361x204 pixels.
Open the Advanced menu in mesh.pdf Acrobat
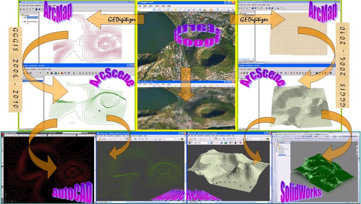click(223, 136)
